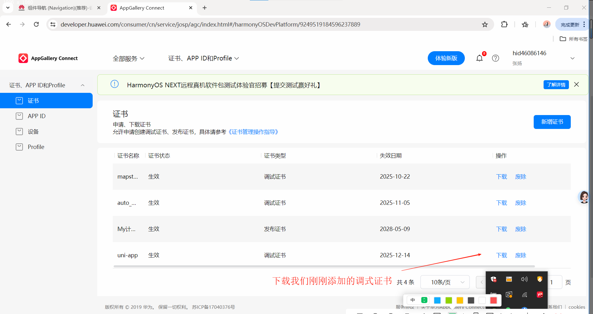Click the orange flame shield tray icon

[540, 279]
